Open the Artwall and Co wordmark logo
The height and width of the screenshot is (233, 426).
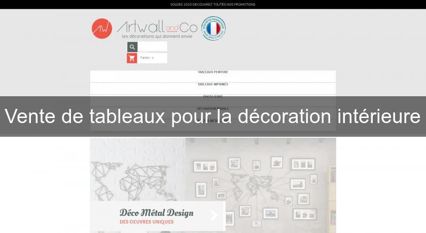point(157,27)
